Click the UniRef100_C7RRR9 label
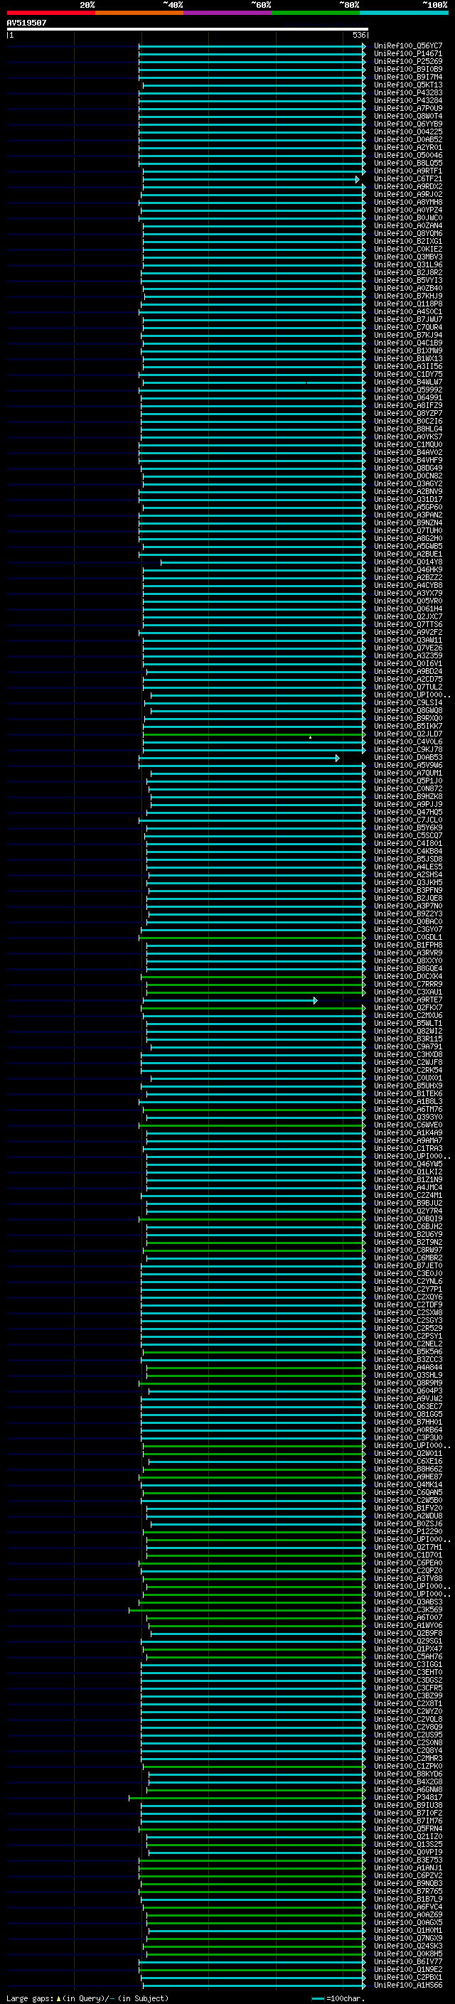 pyautogui.click(x=408, y=984)
